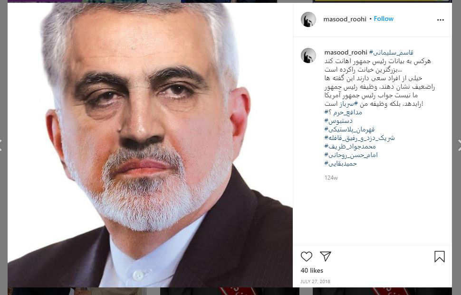Save post with bookmark icon
Viewport: 461px width, 295px height.
tap(440, 257)
